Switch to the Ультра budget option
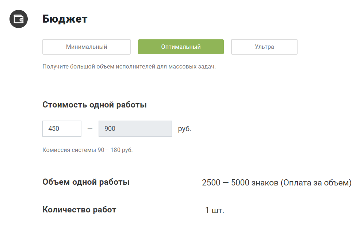 click(264, 47)
